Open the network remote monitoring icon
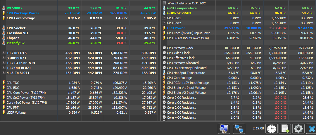Image resolution: width=316 pixels, height=135 pixels. [x=239, y=129]
